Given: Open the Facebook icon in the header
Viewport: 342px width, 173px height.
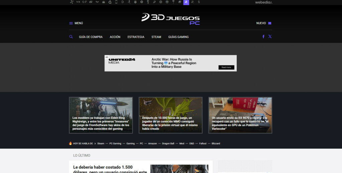Looking at the screenshot, I should click(x=264, y=36).
